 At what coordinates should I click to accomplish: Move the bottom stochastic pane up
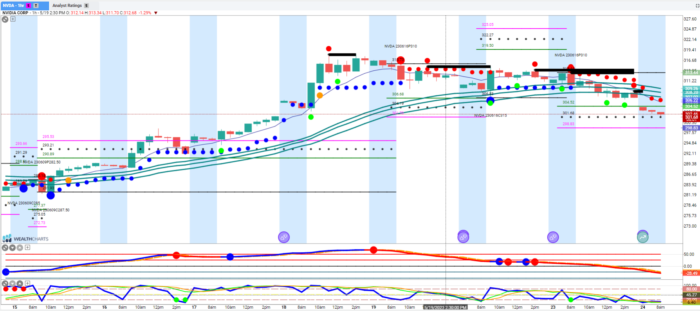[x=20, y=283]
